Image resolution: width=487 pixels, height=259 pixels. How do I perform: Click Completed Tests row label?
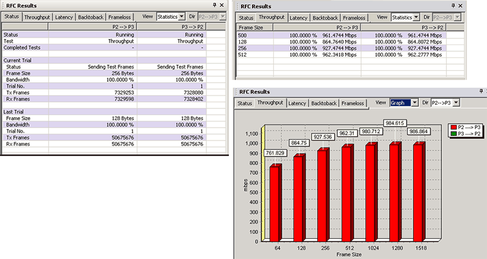22,48
